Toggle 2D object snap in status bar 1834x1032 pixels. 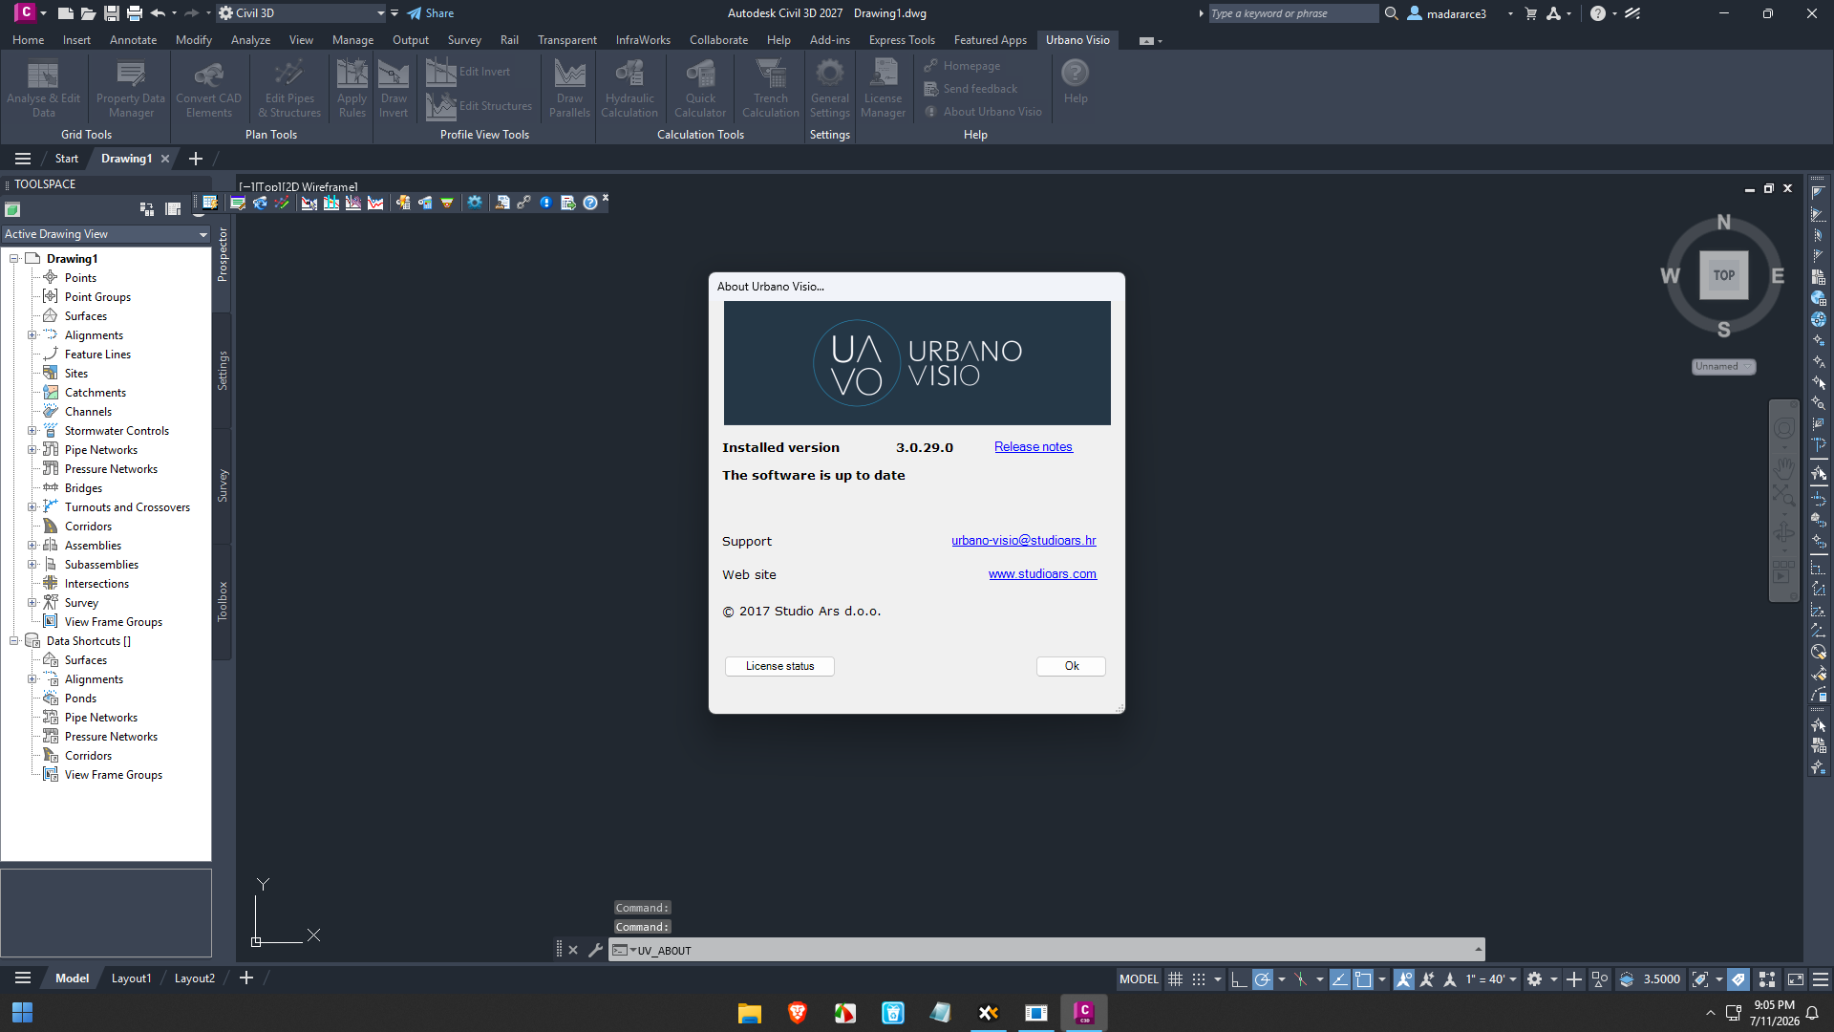pos(1363,978)
